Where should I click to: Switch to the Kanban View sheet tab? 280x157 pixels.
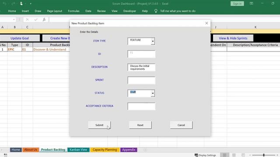click(78, 150)
